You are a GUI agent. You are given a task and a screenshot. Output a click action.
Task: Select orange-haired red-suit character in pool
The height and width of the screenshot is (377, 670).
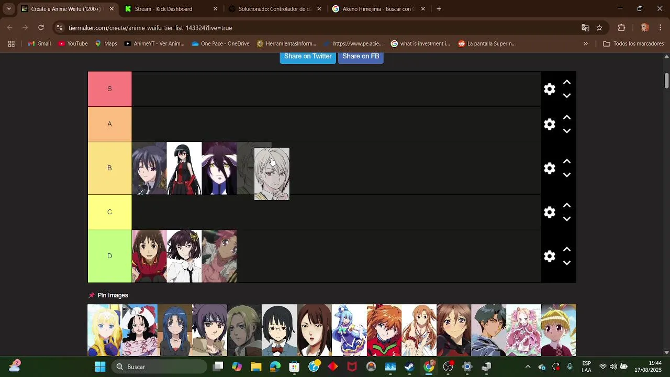pos(384,330)
